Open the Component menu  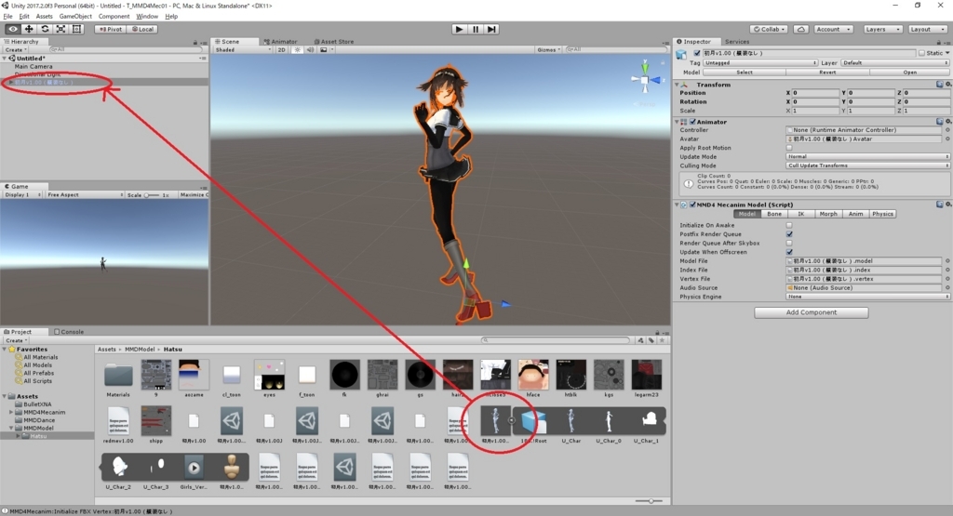click(x=114, y=17)
